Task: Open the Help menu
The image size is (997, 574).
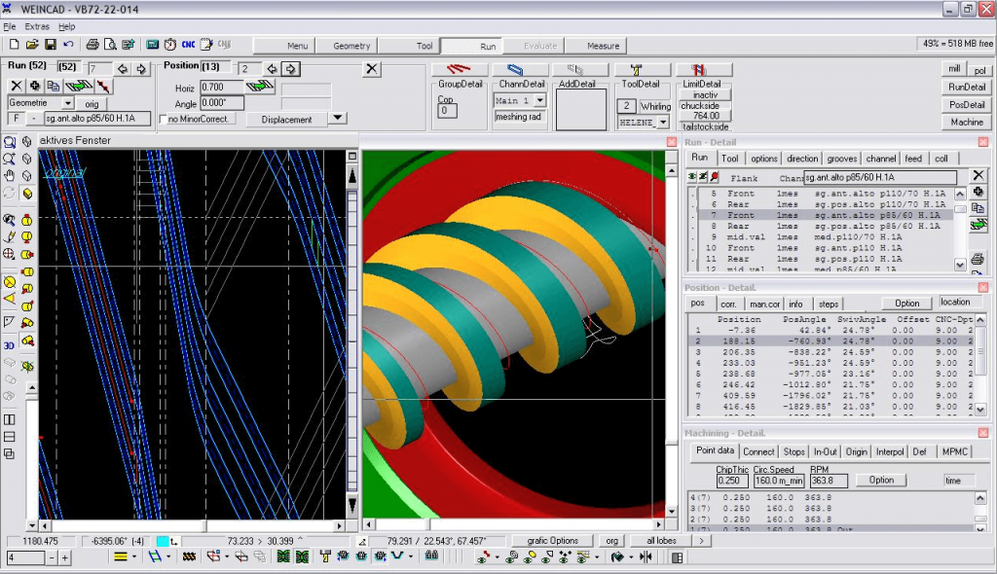Action: point(67,26)
